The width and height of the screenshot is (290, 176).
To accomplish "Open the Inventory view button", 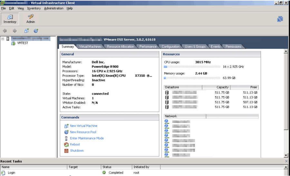I will pyautogui.click(x=10, y=19).
